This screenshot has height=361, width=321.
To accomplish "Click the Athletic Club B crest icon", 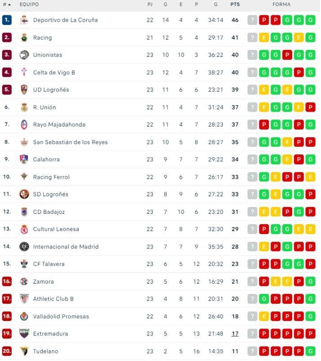I will click(x=24, y=299).
